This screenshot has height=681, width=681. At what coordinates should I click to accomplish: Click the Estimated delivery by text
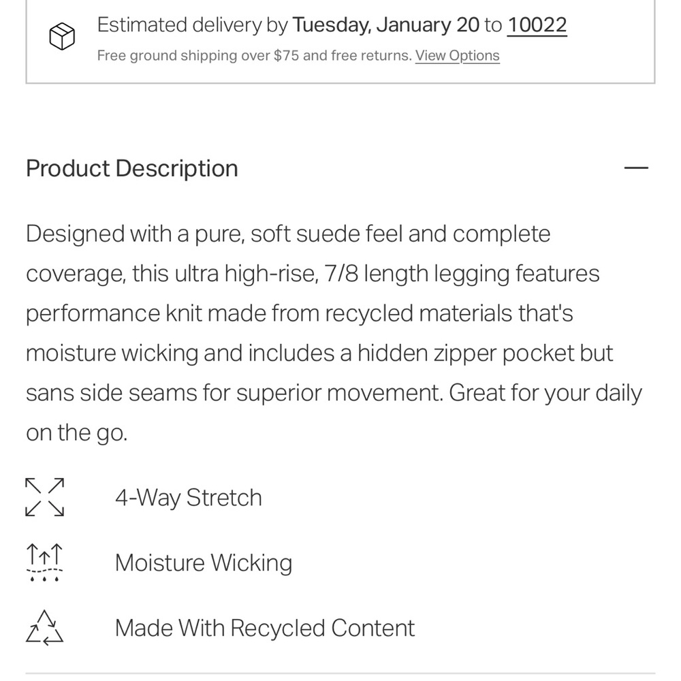193,25
